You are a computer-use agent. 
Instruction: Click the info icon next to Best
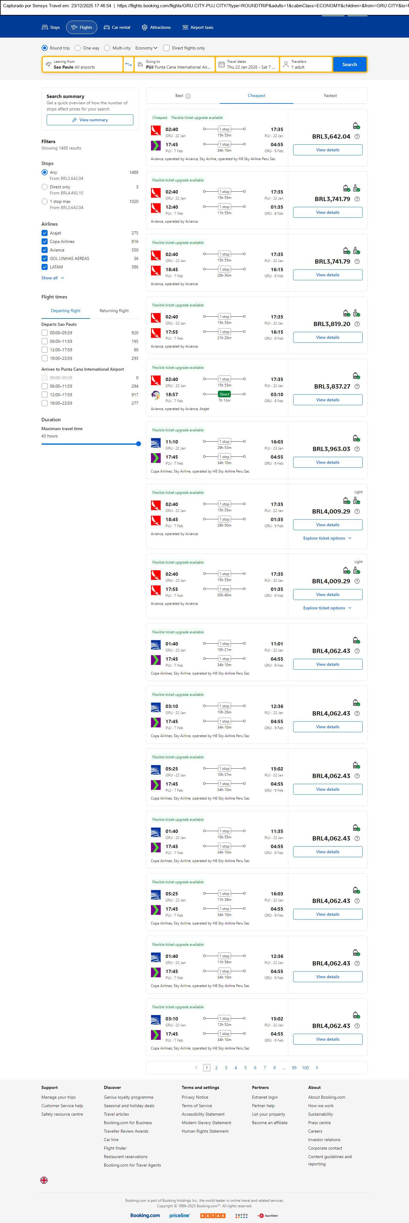point(188,96)
